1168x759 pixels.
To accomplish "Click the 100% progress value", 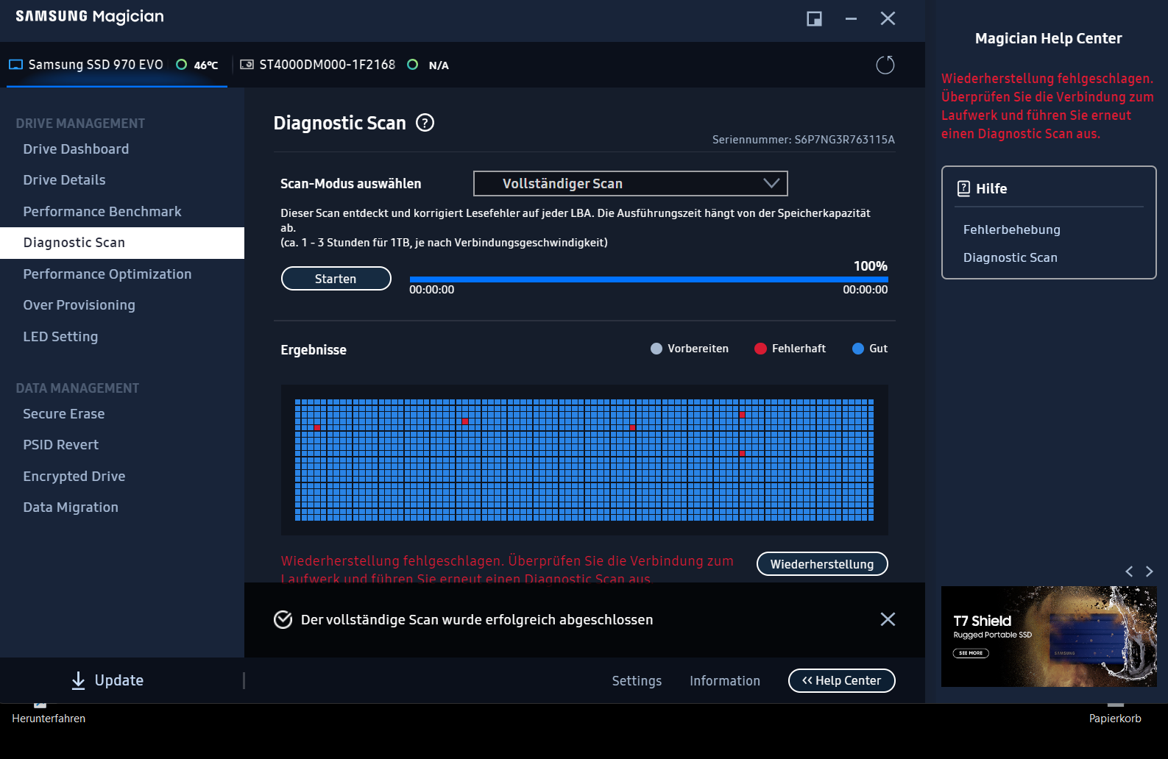I will pyautogui.click(x=870, y=266).
